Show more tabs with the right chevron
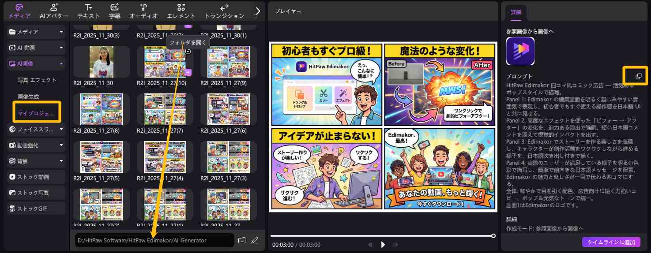The image size is (651, 253). tap(258, 11)
